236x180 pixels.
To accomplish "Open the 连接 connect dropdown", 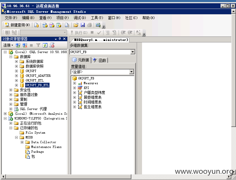I will tap(8, 45).
